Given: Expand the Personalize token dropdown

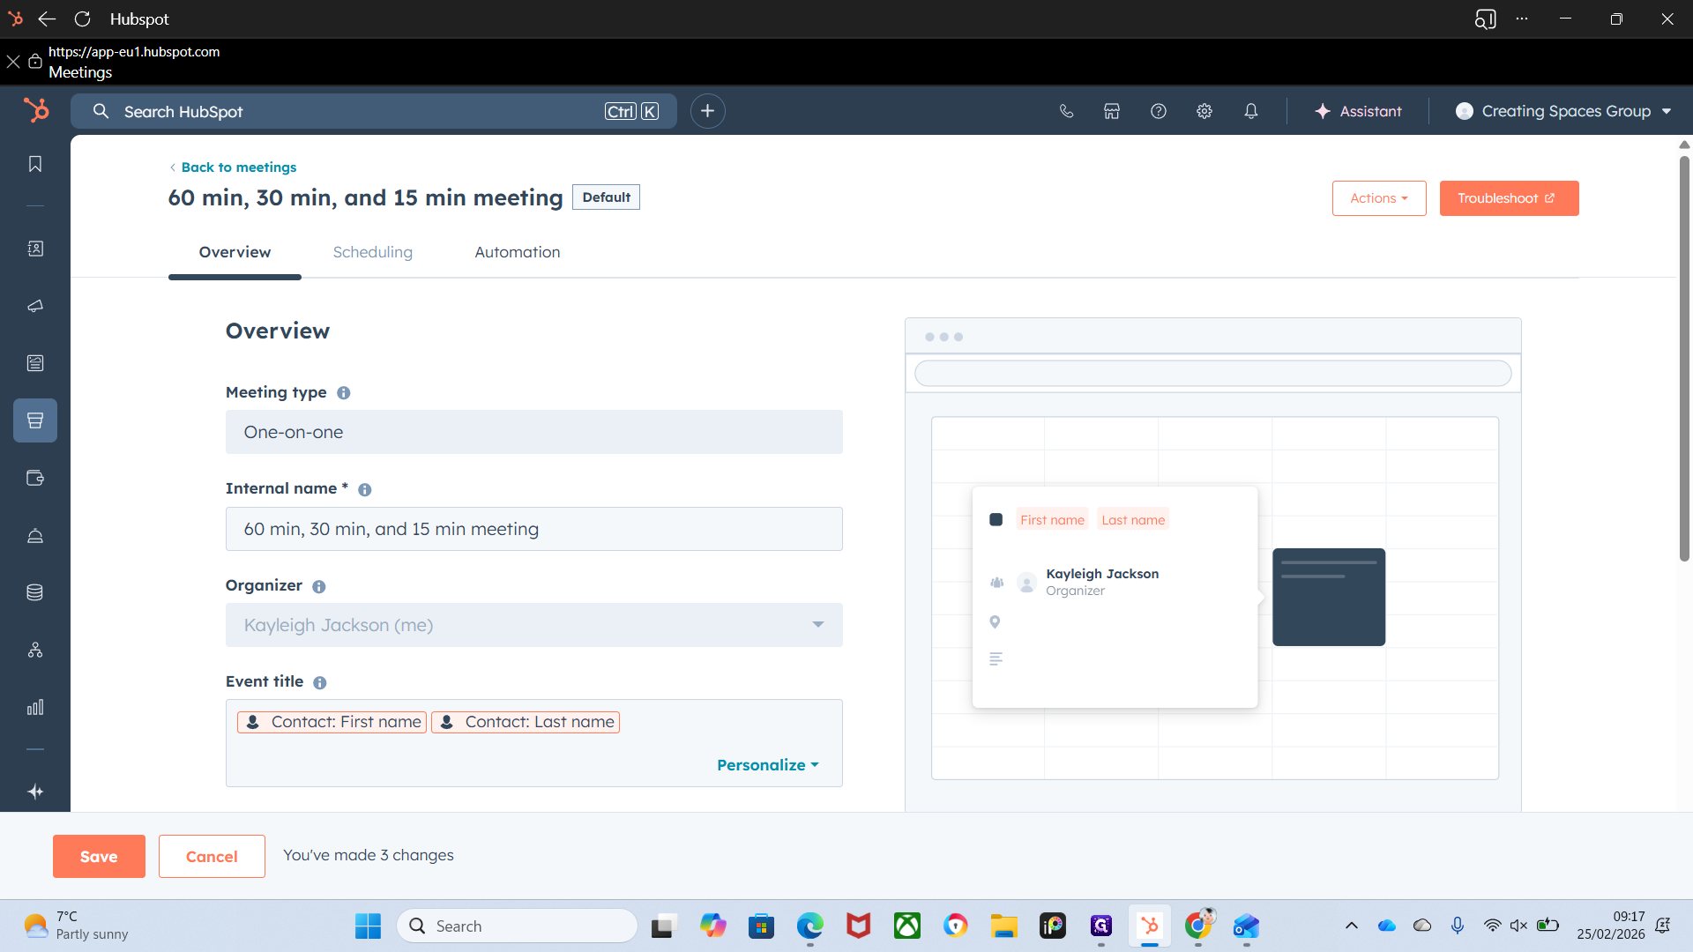Looking at the screenshot, I should click(768, 765).
